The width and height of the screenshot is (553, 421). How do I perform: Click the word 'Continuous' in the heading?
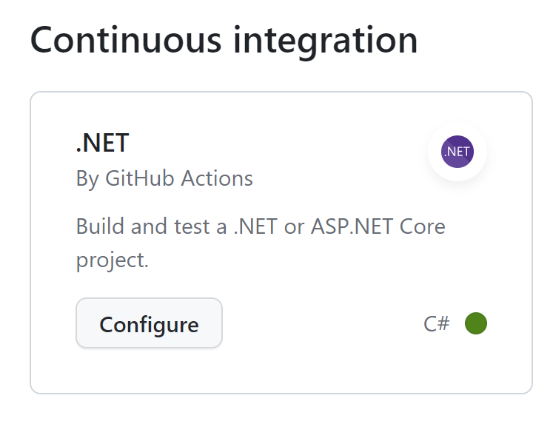pyautogui.click(x=126, y=41)
